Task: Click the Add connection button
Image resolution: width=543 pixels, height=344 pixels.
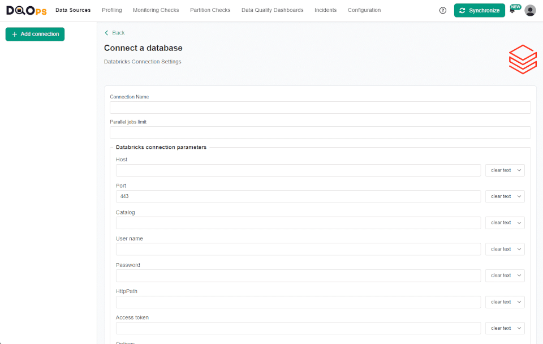Action: 35,34
